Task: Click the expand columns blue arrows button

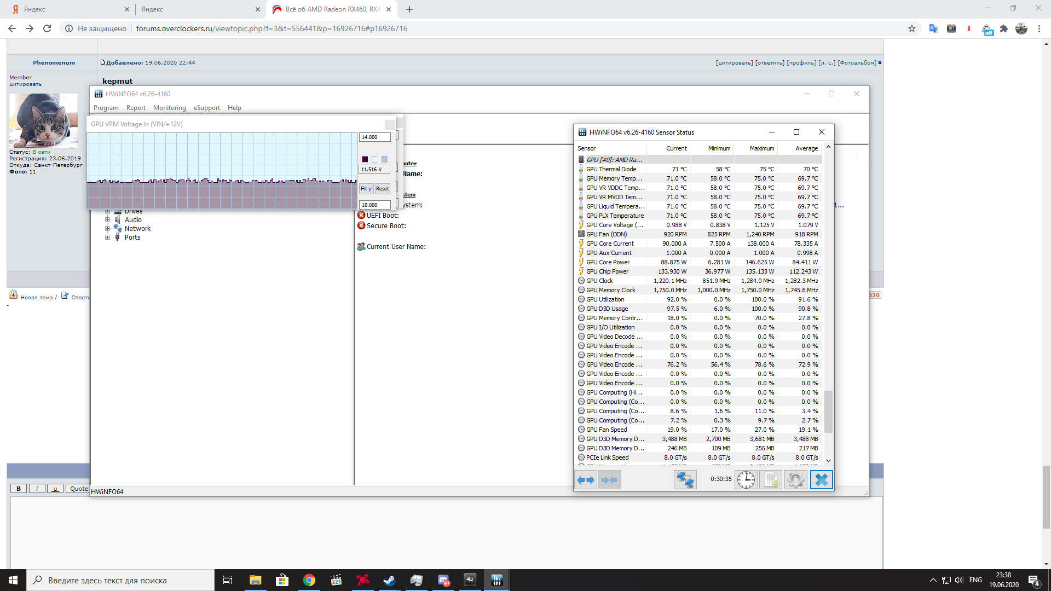Action: pos(586,480)
